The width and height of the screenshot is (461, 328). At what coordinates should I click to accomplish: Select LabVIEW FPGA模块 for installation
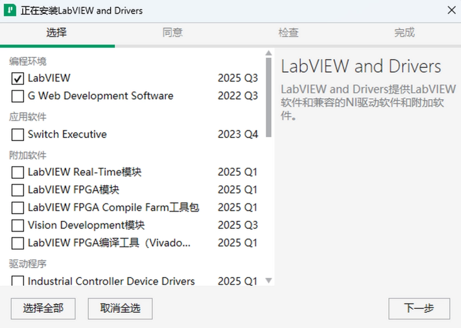tap(17, 190)
